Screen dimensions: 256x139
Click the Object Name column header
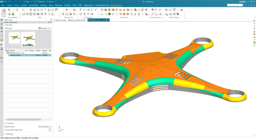pos(14,51)
